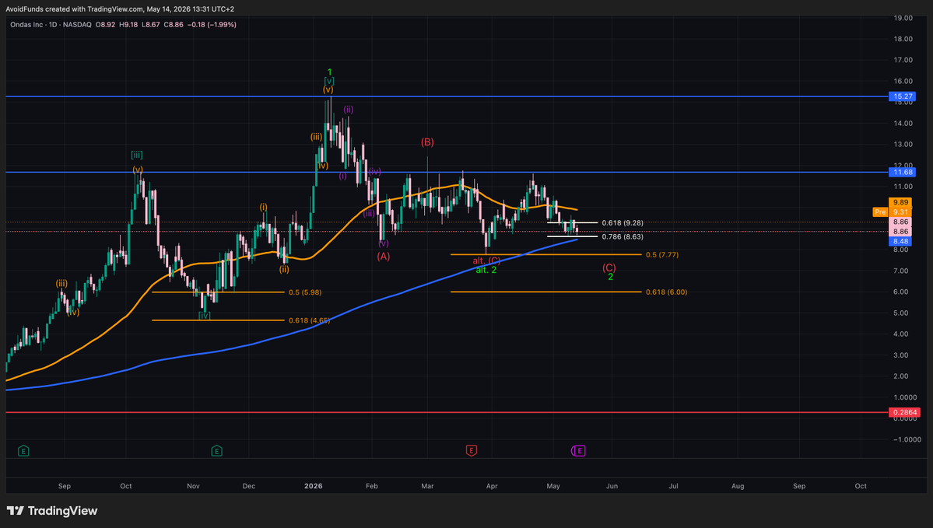Click the Mar label on the time axis

(x=427, y=486)
